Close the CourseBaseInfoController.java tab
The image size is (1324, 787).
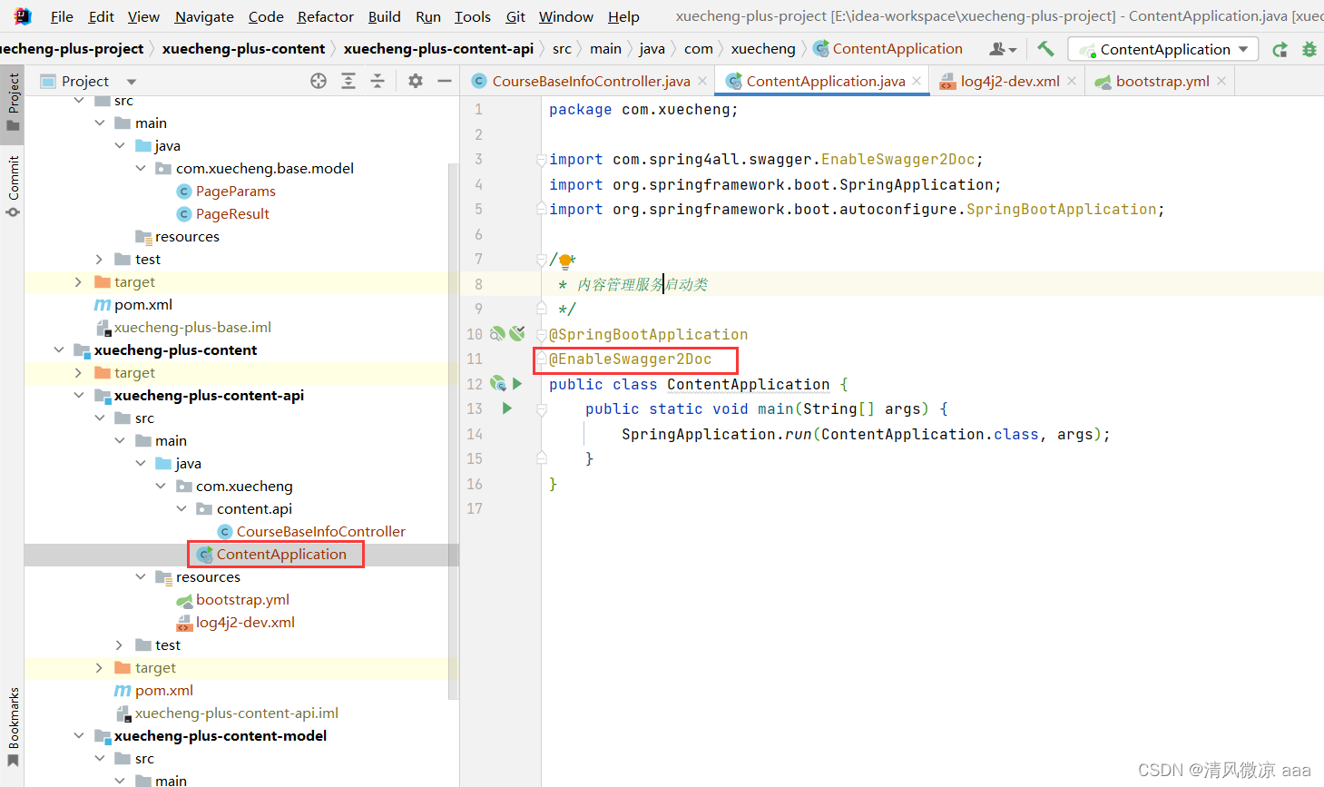click(702, 81)
